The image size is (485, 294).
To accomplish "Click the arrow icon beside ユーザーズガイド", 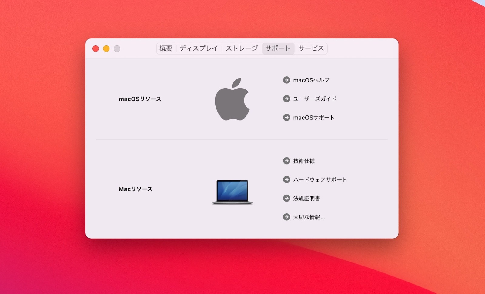I will 286,99.
